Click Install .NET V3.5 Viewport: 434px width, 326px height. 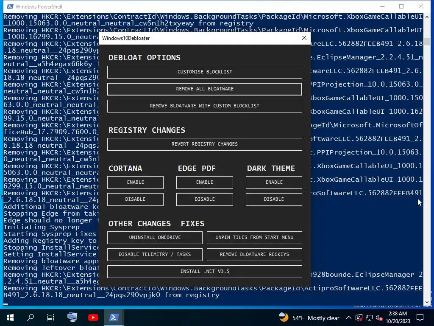pyautogui.click(x=205, y=272)
